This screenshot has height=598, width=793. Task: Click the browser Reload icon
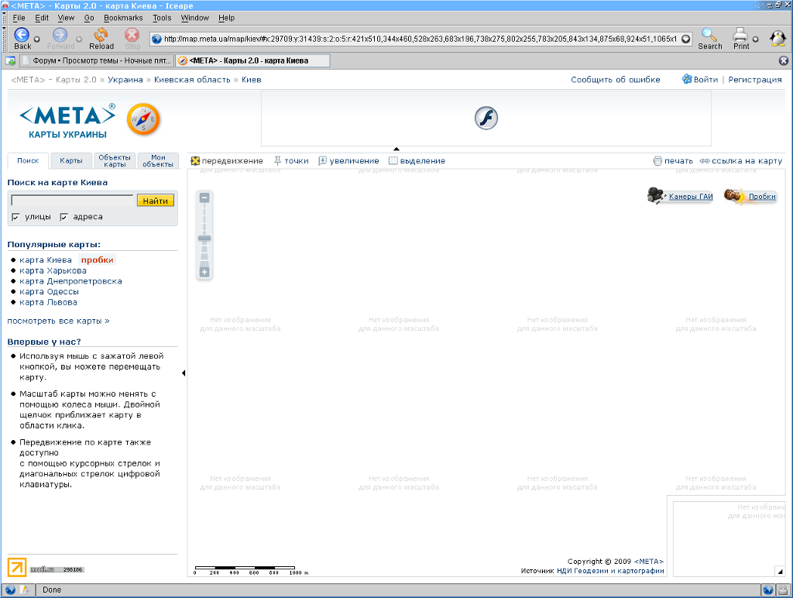(100, 35)
